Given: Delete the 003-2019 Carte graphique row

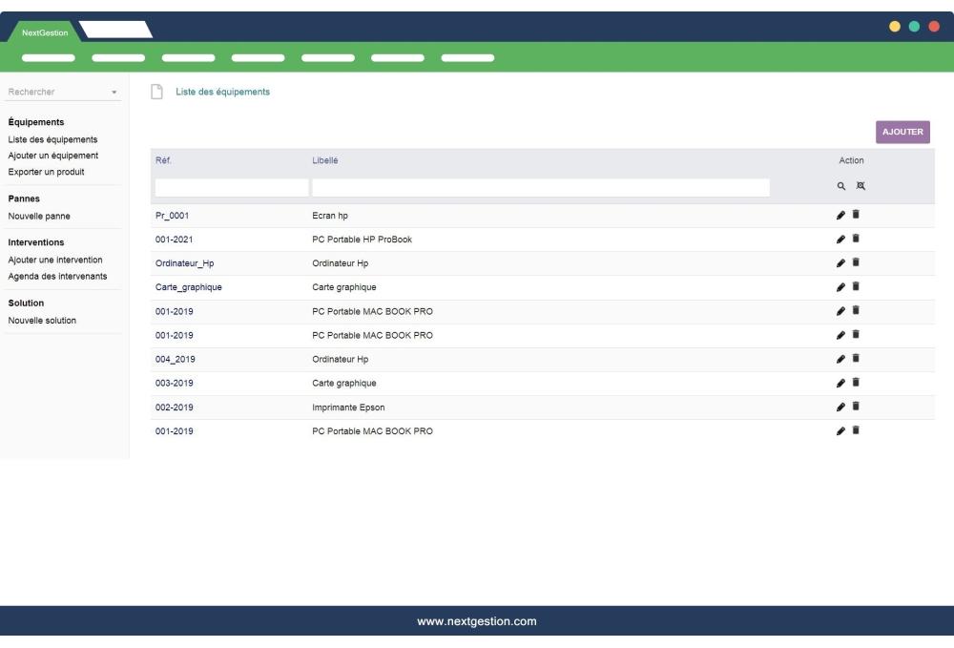Looking at the screenshot, I should [856, 383].
